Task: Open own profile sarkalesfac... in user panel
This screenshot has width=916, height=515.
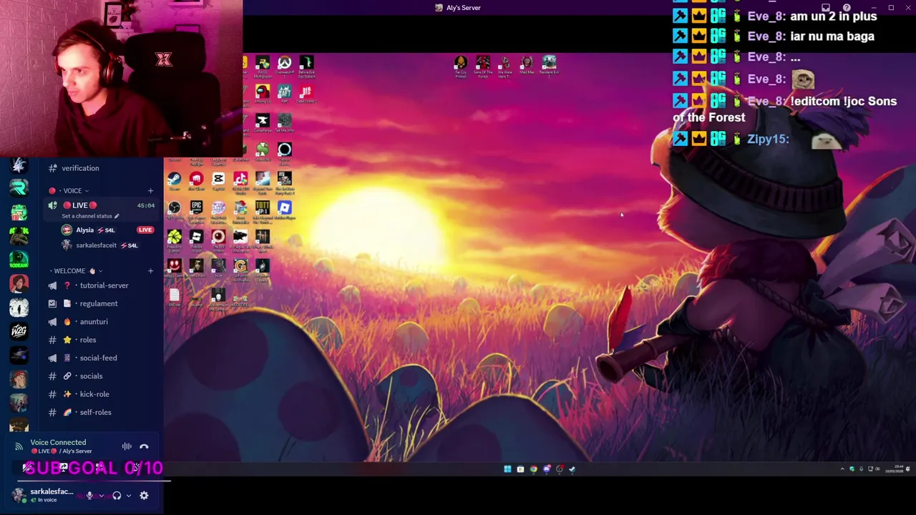Action: click(43, 495)
